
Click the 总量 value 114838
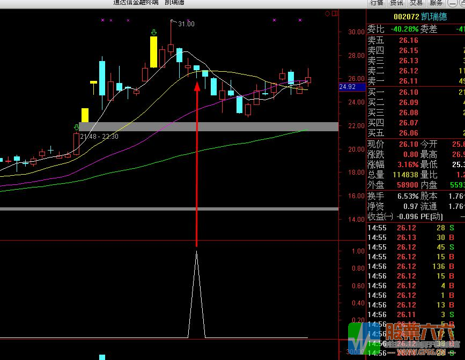(405, 175)
